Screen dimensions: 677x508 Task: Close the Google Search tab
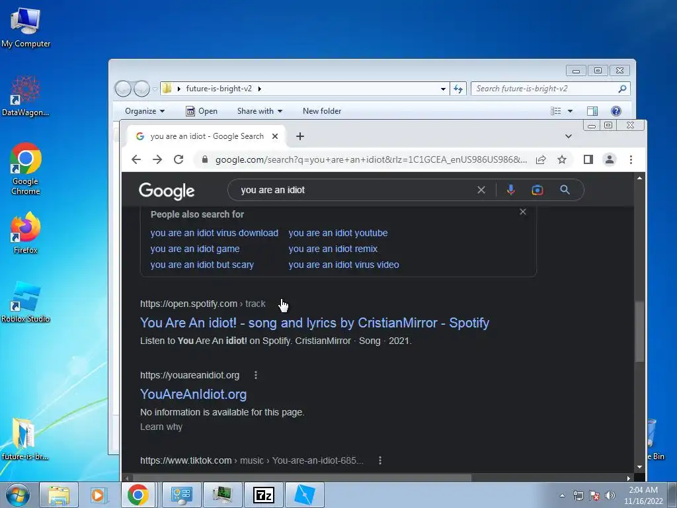[x=275, y=136]
